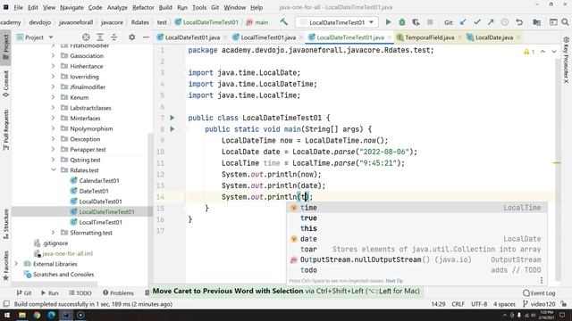Click the CRLF line separator widget
Viewport: 572px width, 321px height.
pyautogui.click(x=458, y=304)
